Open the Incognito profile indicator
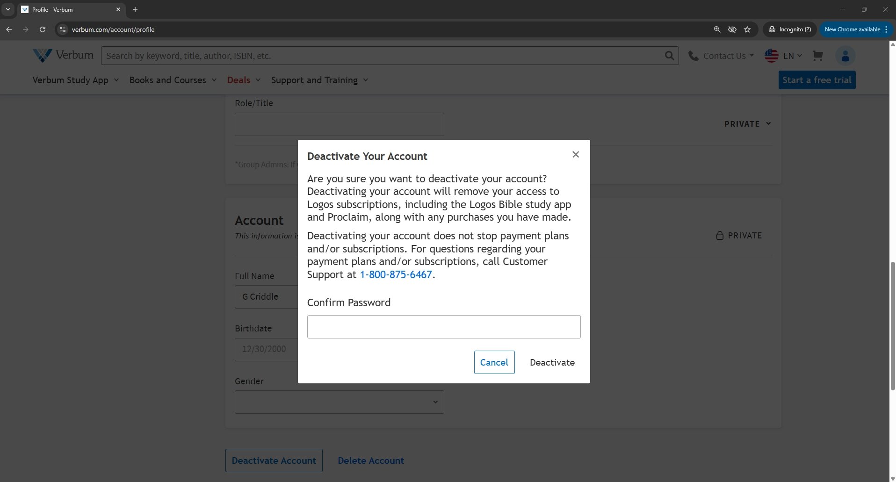896x482 pixels. coord(790,29)
